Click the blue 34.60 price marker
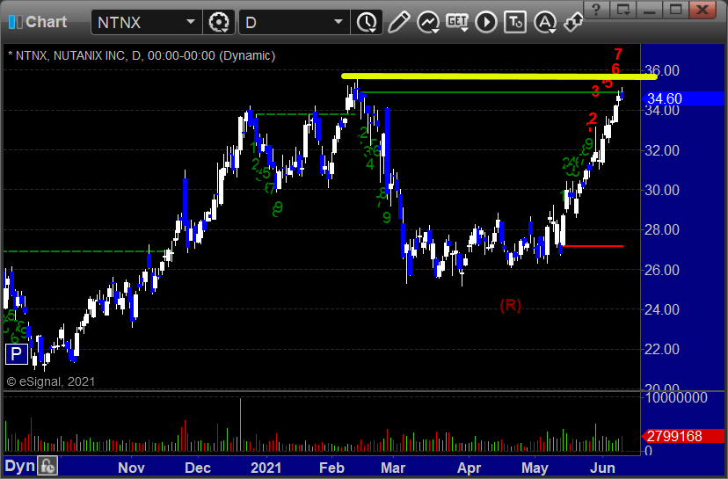 [x=683, y=98]
